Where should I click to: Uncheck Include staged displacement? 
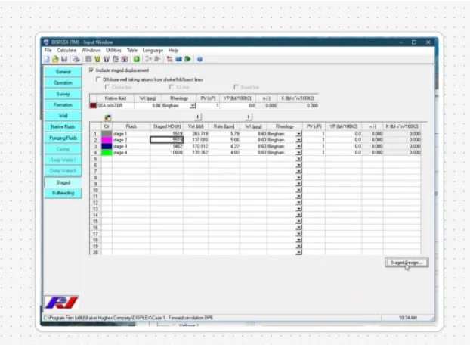91,70
